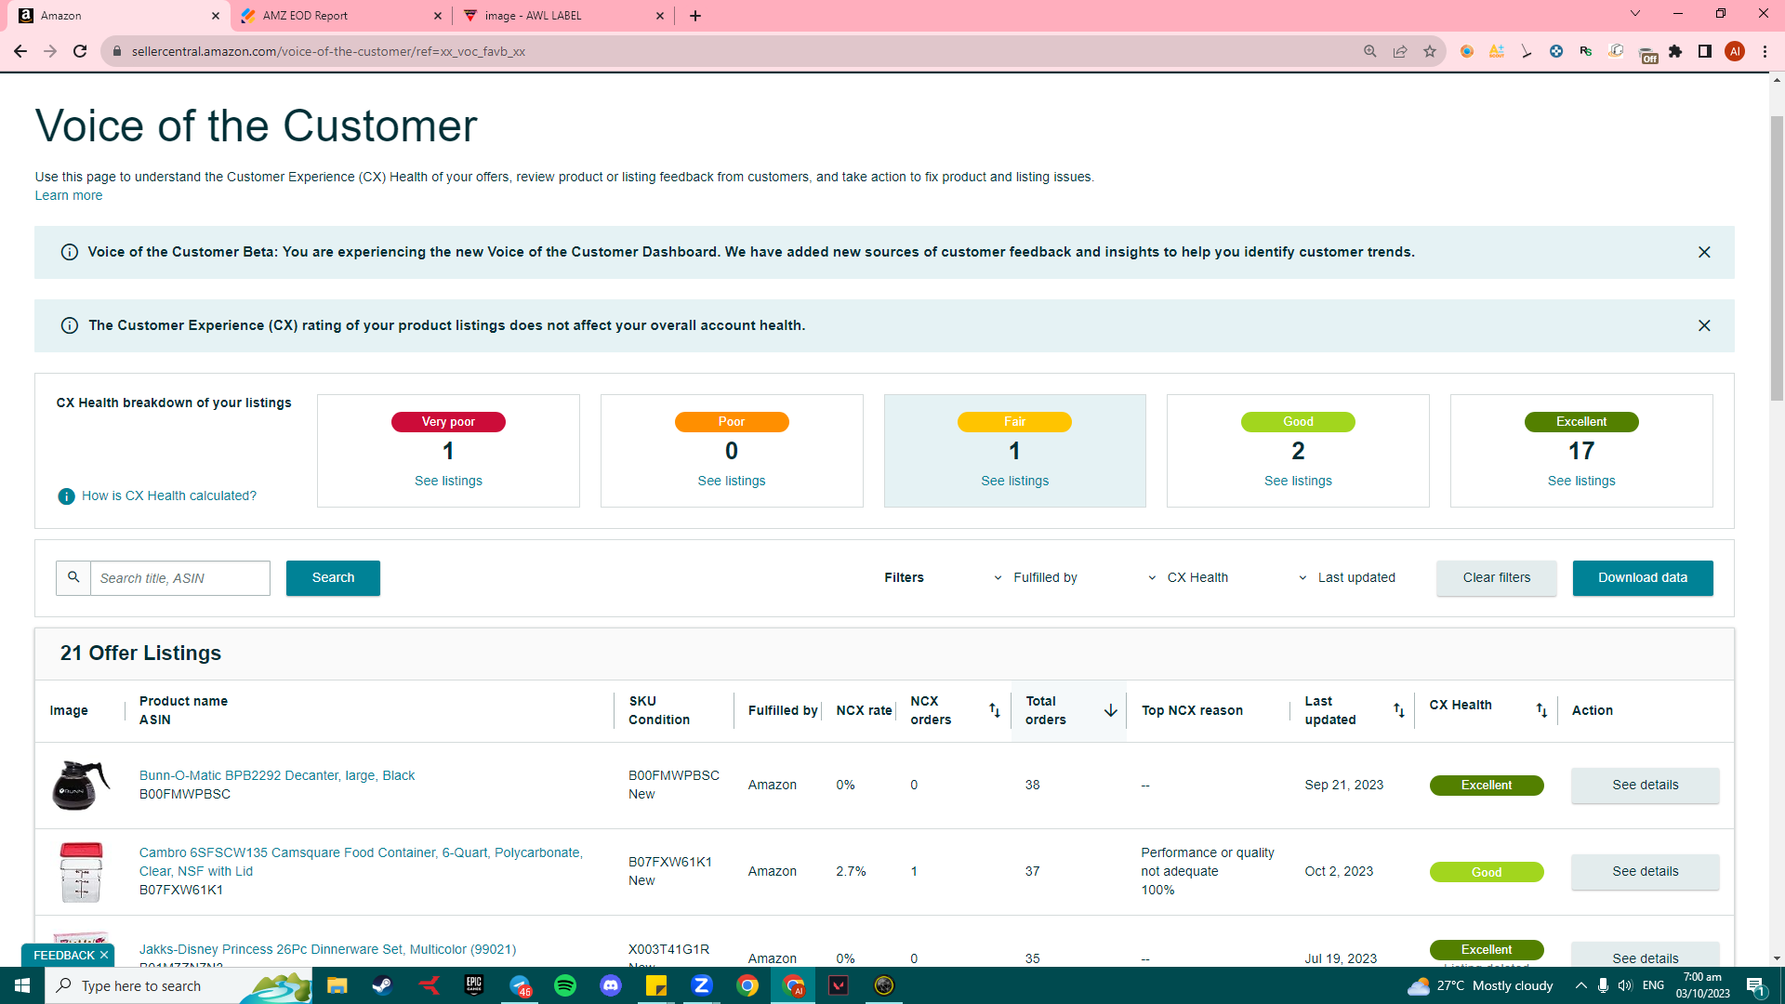Click the Search title, ASIN field
Viewport: 1785px width, 1004px height.
pyautogui.click(x=180, y=577)
